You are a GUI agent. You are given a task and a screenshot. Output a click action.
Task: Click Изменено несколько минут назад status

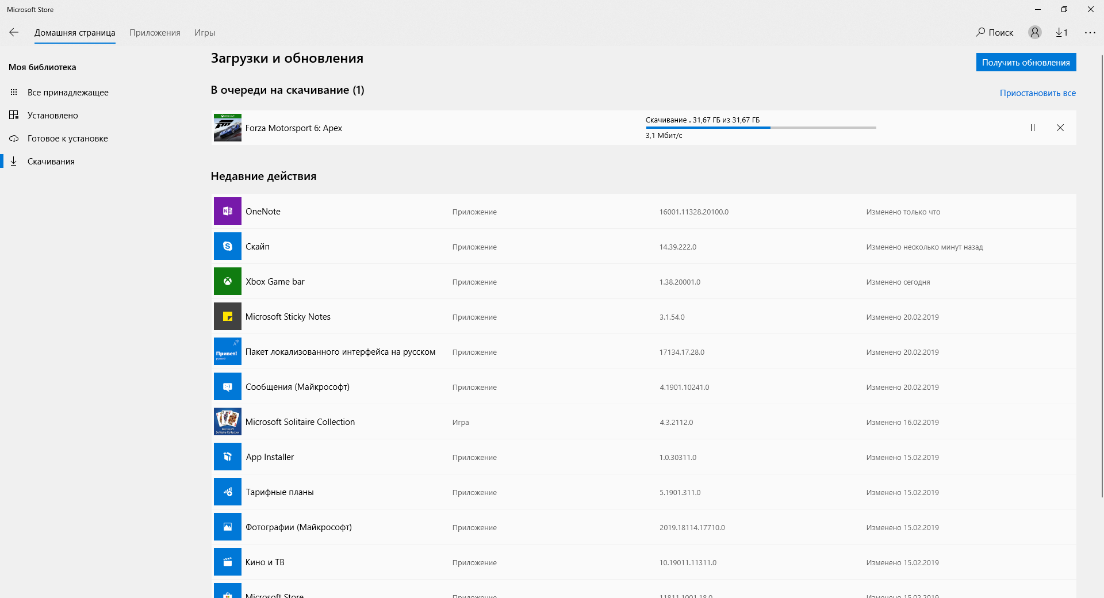click(x=925, y=247)
